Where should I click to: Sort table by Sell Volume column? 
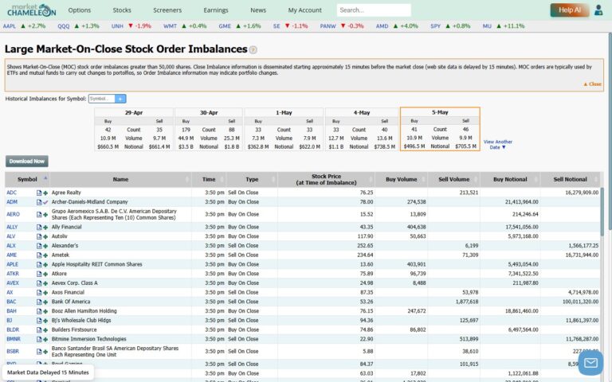(x=454, y=179)
